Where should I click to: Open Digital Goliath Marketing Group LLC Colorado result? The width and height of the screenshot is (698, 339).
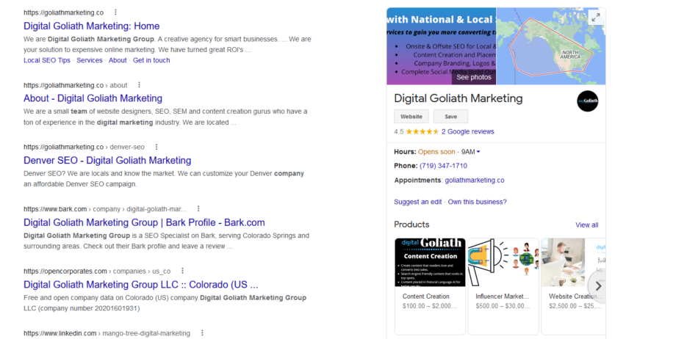coord(140,285)
